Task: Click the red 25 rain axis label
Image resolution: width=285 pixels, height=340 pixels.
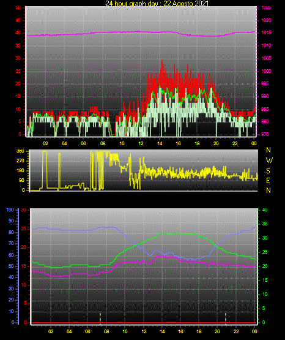Action: click(24, 229)
